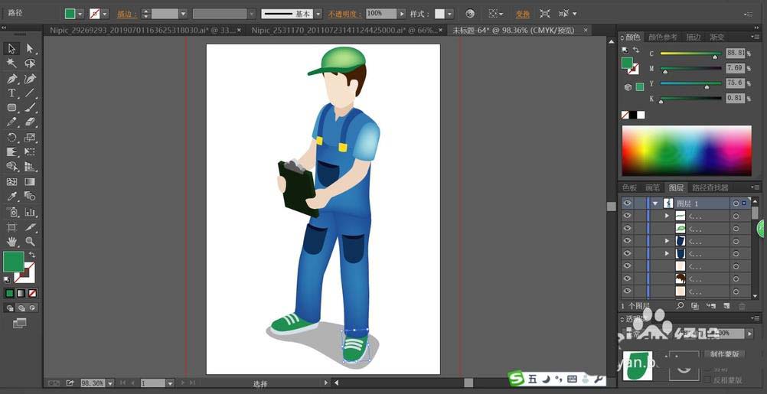This screenshot has width=767, height=394.
Task: Collapse the 图层 1 layer triangle
Action: (655, 203)
